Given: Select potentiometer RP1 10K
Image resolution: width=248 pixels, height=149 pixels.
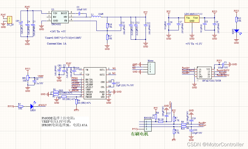Looking at the screenshot, I should (28, 78).
